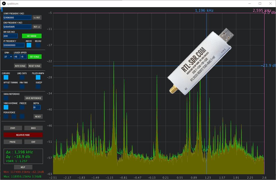Click the VSWR: 1 : 1.257 readout
Screen dimensions: 276x180
click(17, 161)
